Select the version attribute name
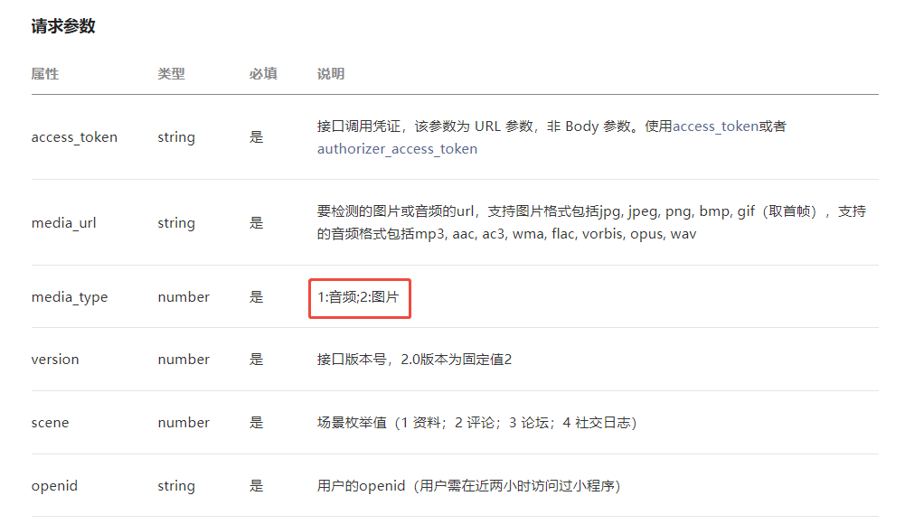905x524 pixels. (x=55, y=360)
